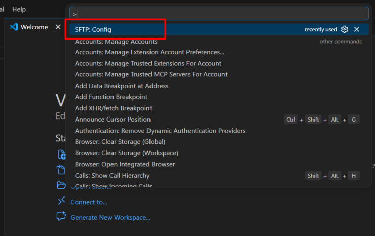Screen dimensions: 375x236
Task: Click the Connect to remote icon
Action: click(x=61, y=202)
